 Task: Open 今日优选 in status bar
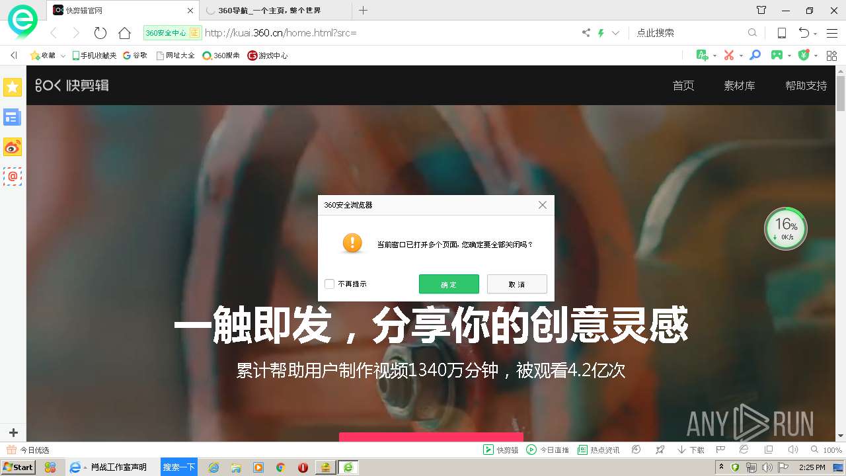[28, 450]
